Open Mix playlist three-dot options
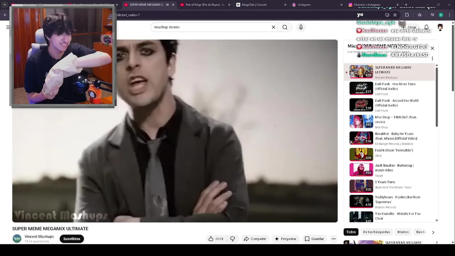455x256 pixels. [432, 58]
